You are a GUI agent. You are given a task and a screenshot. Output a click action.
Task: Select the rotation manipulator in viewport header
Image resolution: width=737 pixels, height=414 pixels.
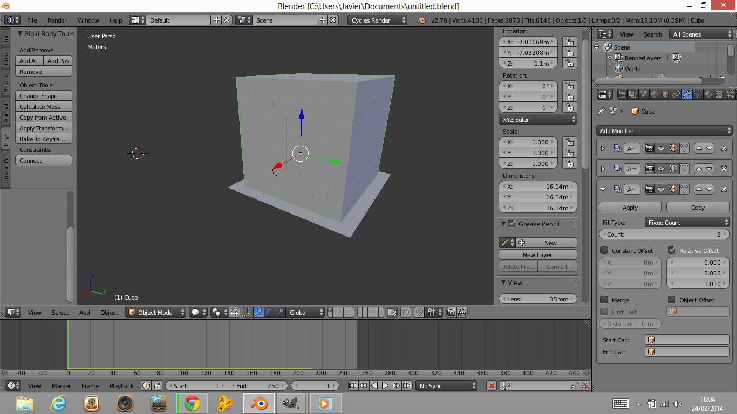[270, 312]
